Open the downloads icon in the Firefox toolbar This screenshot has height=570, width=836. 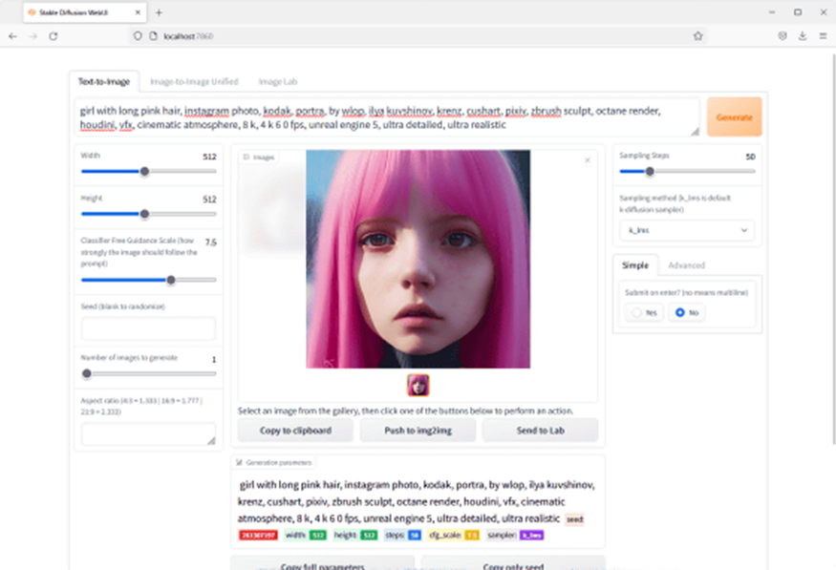803,36
